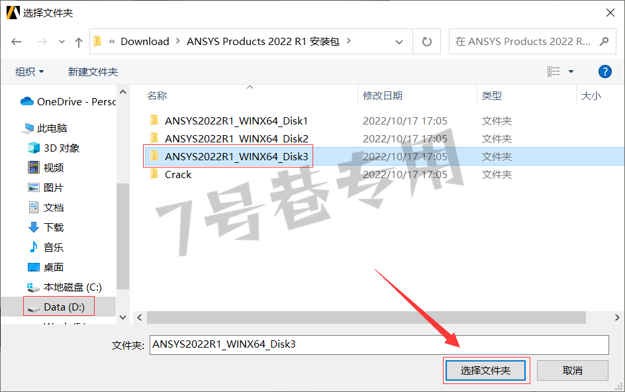The image size is (625, 392).
Task: Create folder with 新建文件夹
Action: [93, 72]
